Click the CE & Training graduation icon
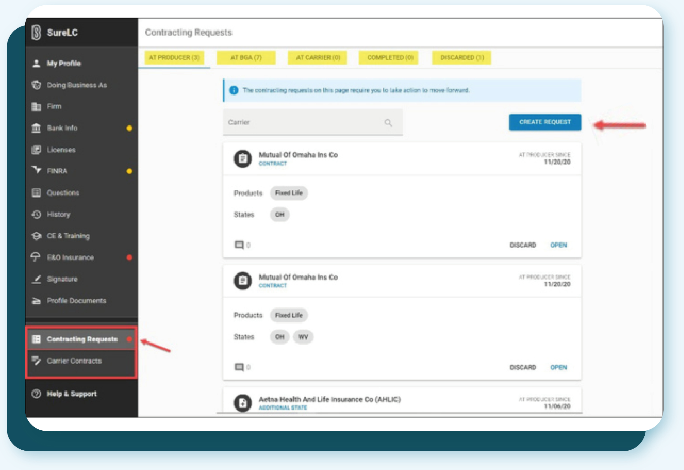 click(37, 236)
